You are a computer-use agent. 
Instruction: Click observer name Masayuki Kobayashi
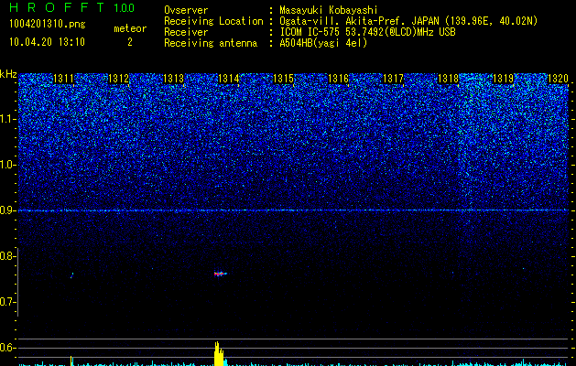tap(329, 10)
